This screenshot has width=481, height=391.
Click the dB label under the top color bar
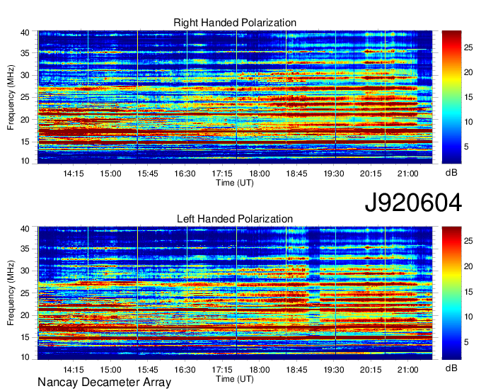point(451,173)
